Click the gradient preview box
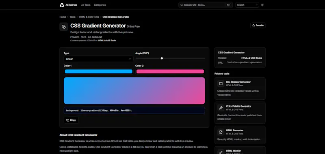 click(134, 90)
